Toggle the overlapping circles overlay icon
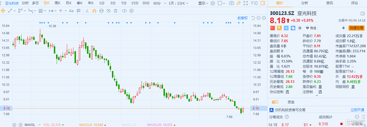Screen dimensions: 367x127 point(124,11)
